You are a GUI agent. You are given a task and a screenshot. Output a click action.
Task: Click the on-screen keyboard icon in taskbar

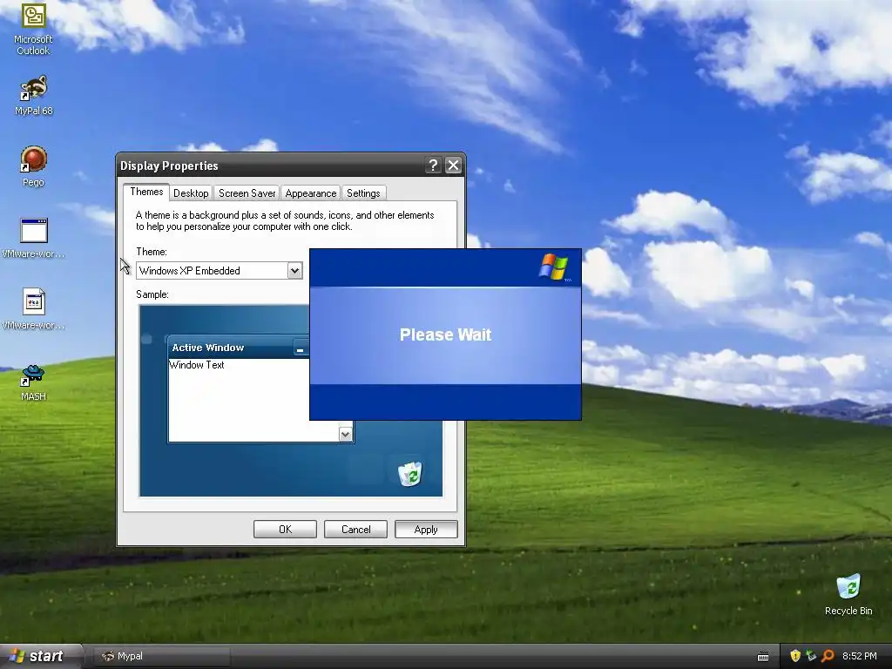coord(763,657)
